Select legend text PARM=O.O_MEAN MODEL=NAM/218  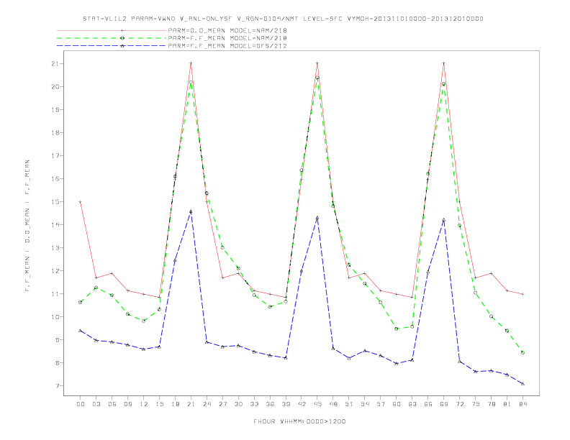point(227,30)
